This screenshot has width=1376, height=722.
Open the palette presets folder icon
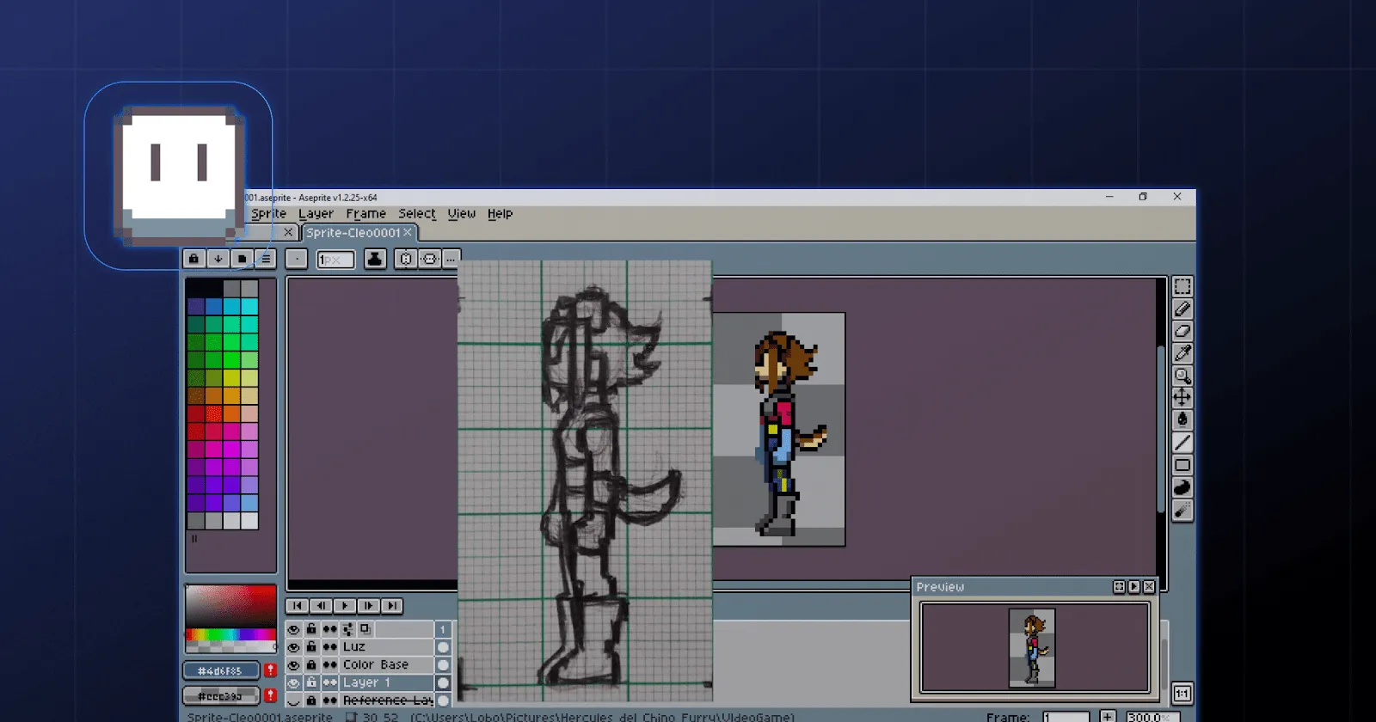[242, 259]
